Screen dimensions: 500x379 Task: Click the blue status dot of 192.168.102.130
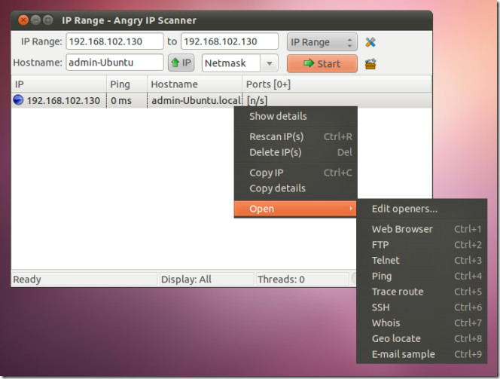(x=18, y=100)
